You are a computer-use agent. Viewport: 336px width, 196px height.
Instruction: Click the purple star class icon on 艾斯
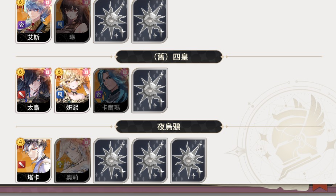[21, 25]
